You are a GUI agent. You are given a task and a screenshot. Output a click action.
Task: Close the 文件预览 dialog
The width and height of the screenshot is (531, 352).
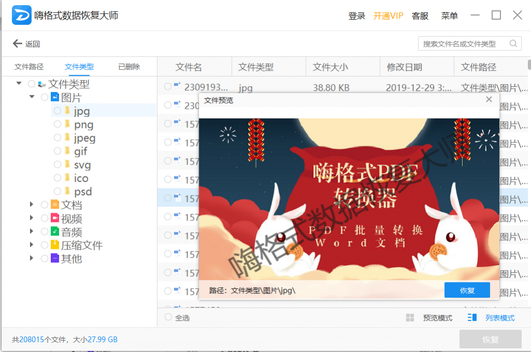(488, 99)
